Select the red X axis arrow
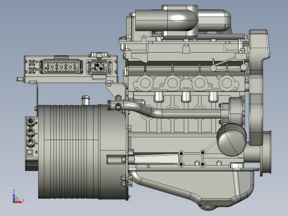 [x=18, y=202]
